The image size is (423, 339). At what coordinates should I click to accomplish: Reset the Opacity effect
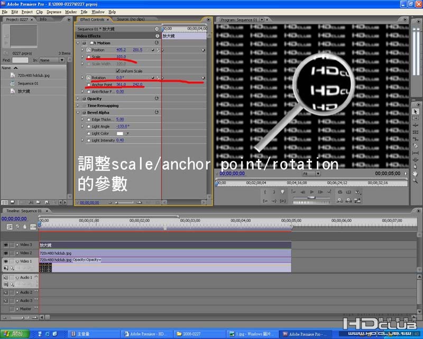point(157,99)
